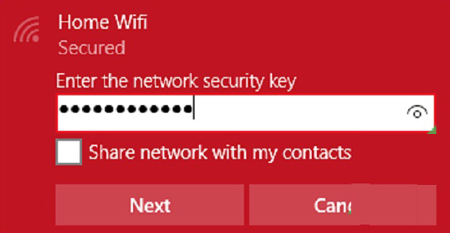Click the masked password dots
The width and height of the screenshot is (450, 233).
click(x=125, y=109)
